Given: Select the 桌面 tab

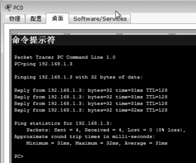Looking at the screenshot, I should click(x=57, y=18).
